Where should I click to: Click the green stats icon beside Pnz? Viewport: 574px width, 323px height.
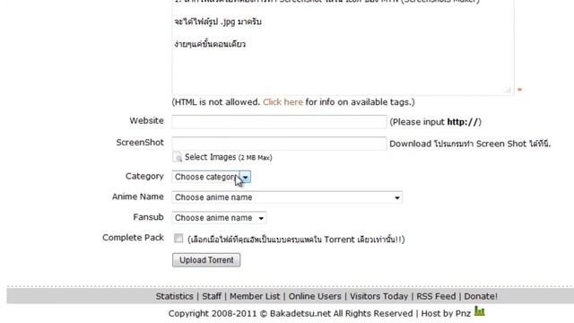[479, 311]
